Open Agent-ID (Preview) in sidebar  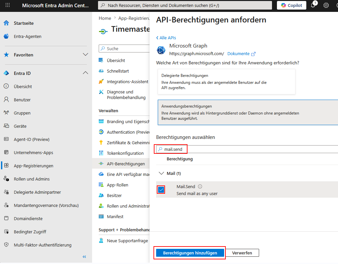click(32, 140)
